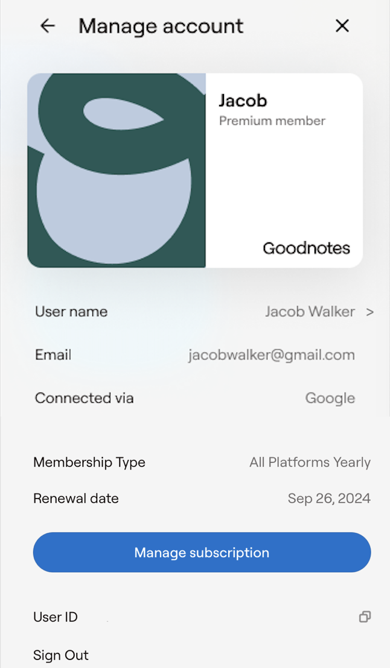The width and height of the screenshot is (390, 668).
Task: Click the Goodnotes logo artwork on card
Action: tap(117, 171)
